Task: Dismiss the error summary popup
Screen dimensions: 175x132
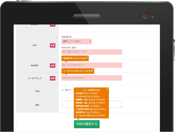Action: [x=107, y=89]
